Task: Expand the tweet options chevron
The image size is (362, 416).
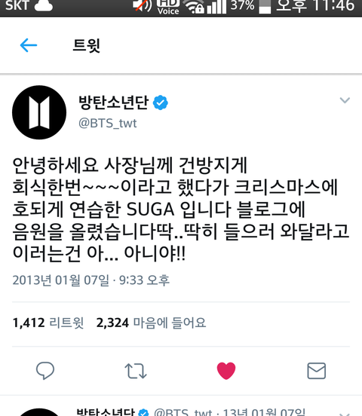Action: [x=345, y=100]
